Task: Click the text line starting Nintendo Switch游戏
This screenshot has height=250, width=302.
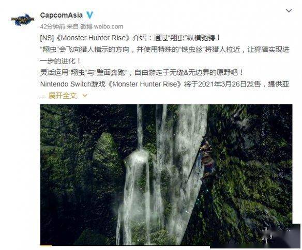Action: click(165, 84)
